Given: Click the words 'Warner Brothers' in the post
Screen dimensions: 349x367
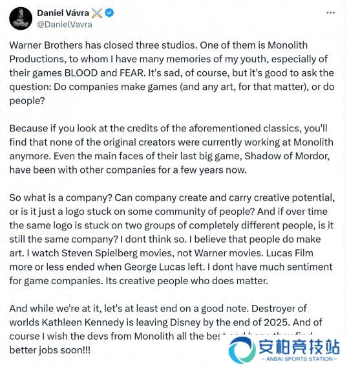Looking at the screenshot, I should 46,45.
